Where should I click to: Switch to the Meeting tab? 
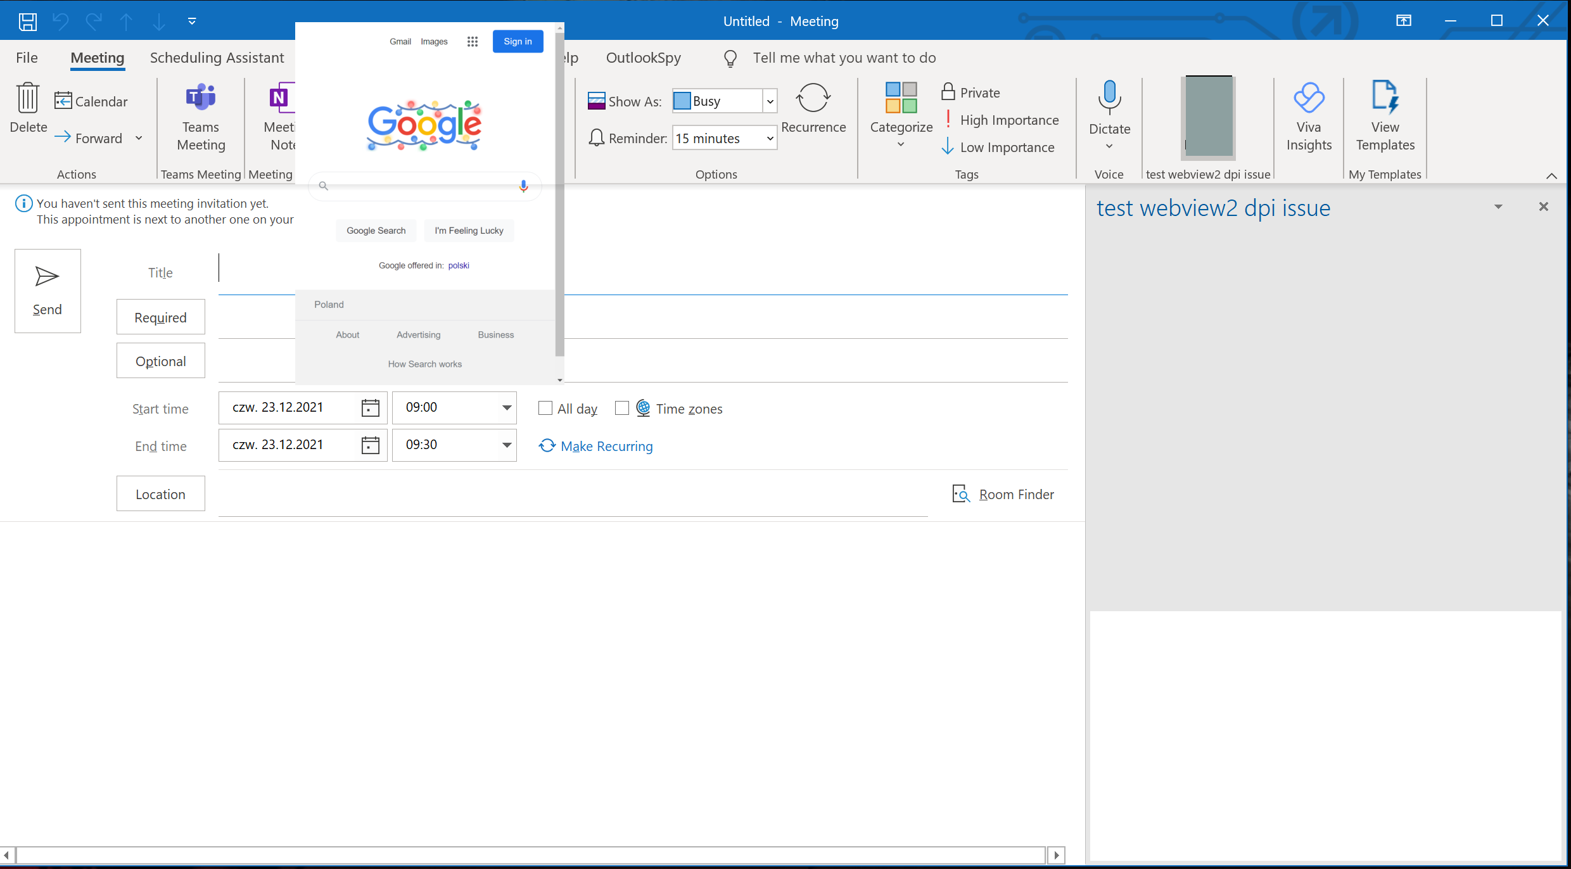(x=98, y=58)
